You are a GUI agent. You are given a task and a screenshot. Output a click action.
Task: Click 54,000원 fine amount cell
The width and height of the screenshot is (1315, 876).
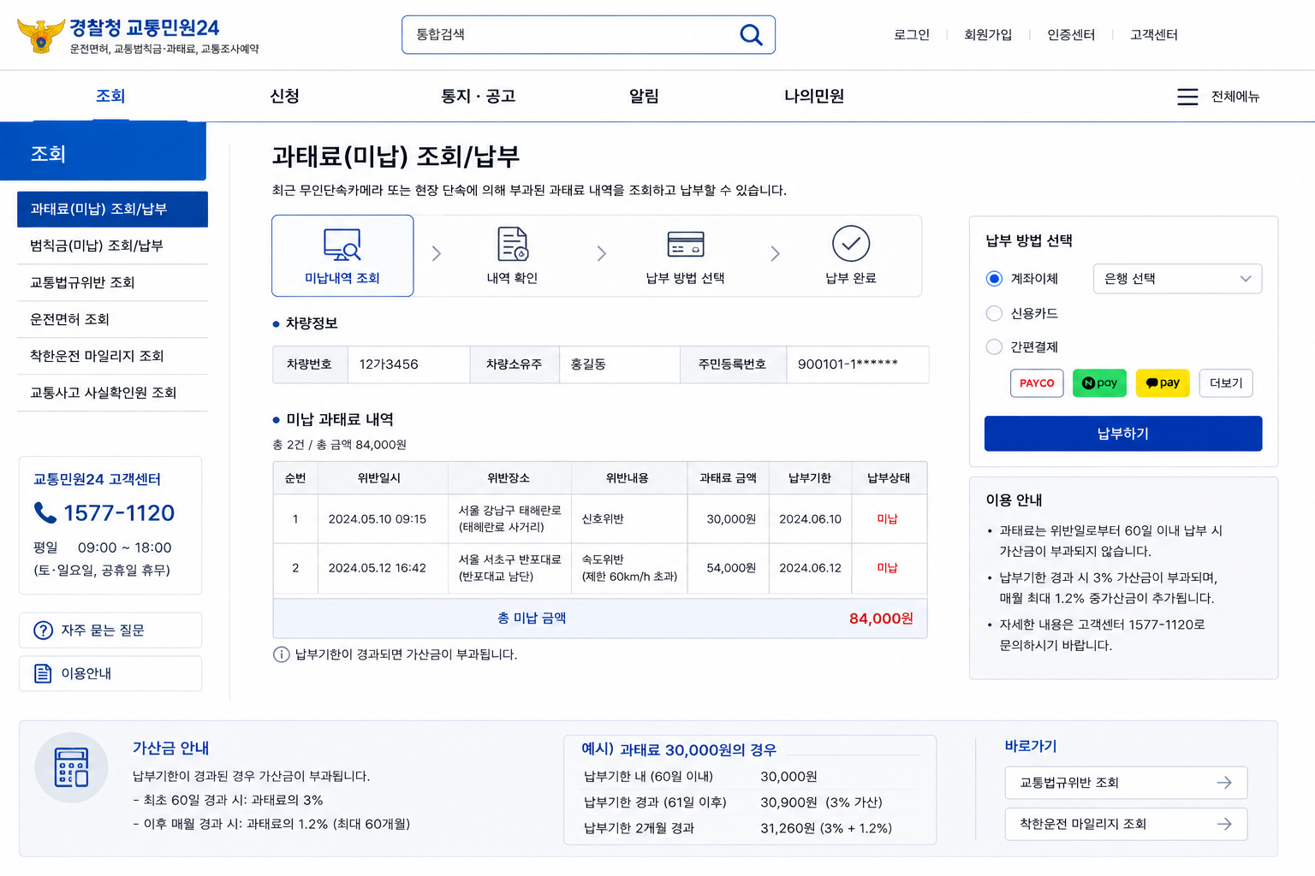[730, 567]
